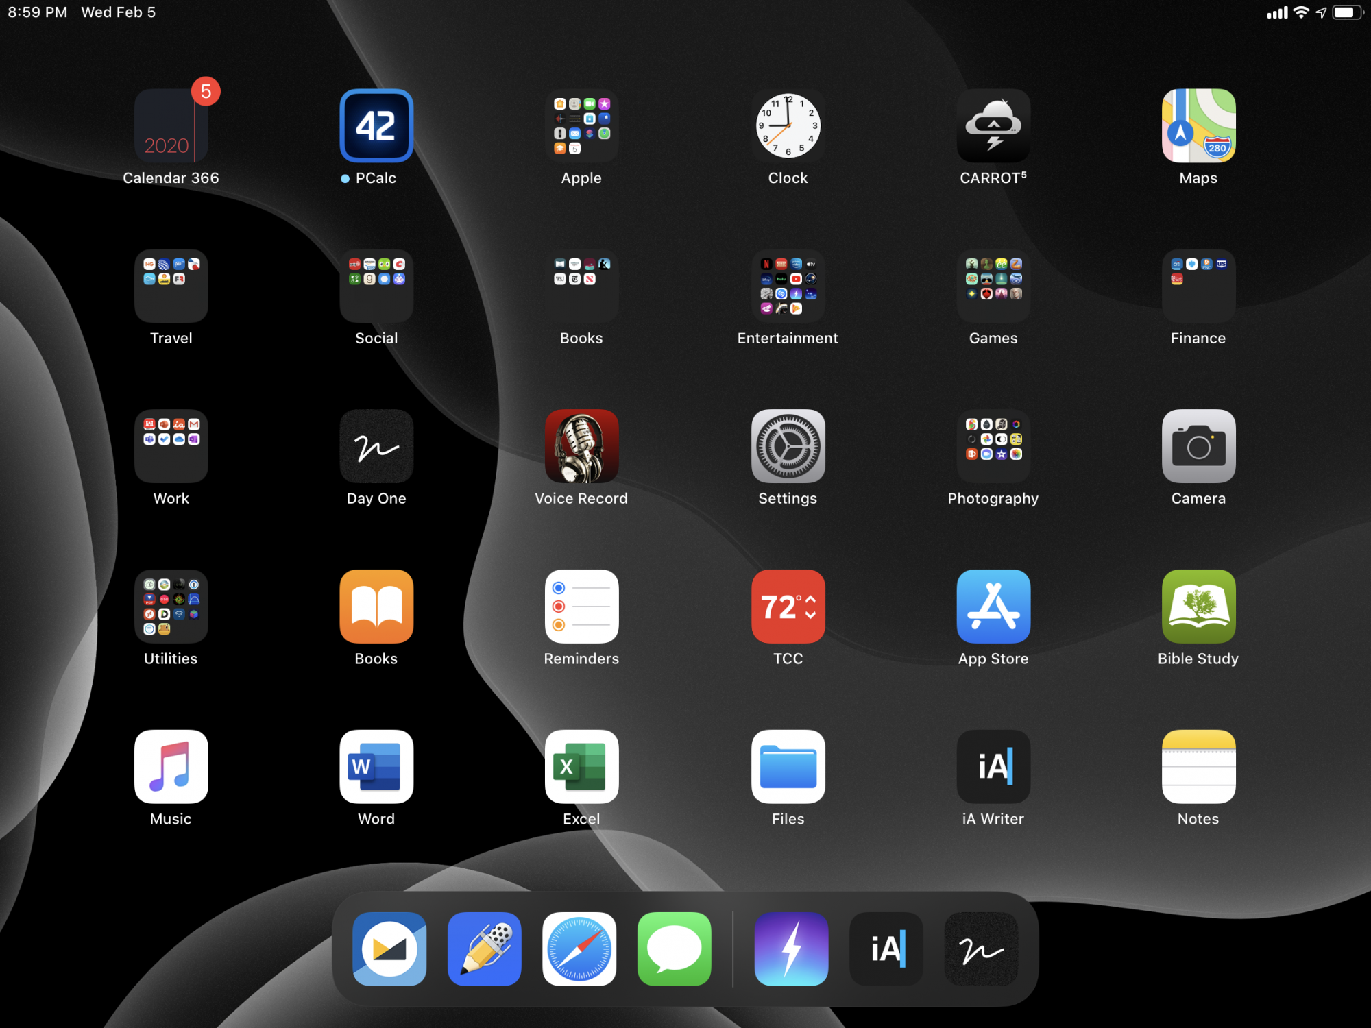The width and height of the screenshot is (1371, 1028).
Task: Open the orange Apple Books app
Action: click(376, 607)
